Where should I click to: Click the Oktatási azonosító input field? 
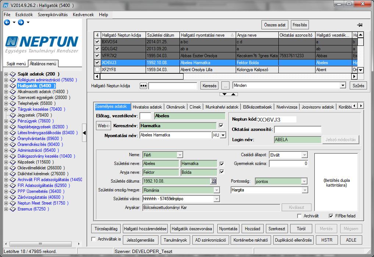298,129
